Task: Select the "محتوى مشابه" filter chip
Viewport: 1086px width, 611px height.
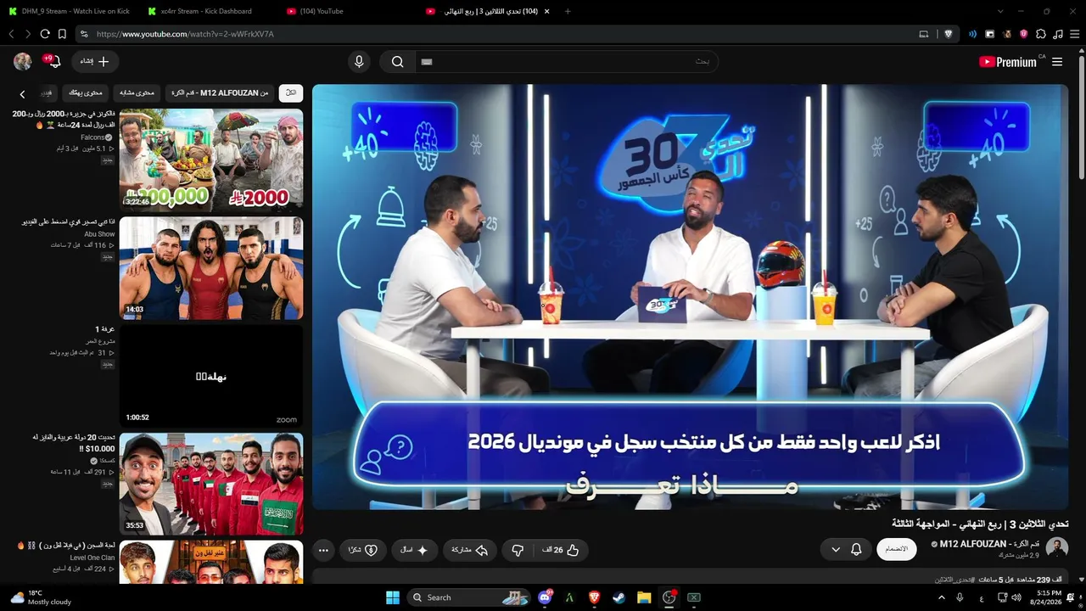Action: click(x=137, y=92)
